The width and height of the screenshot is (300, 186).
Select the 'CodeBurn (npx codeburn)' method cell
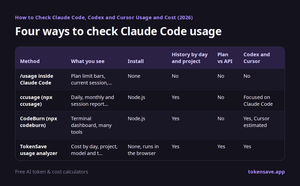(38, 122)
